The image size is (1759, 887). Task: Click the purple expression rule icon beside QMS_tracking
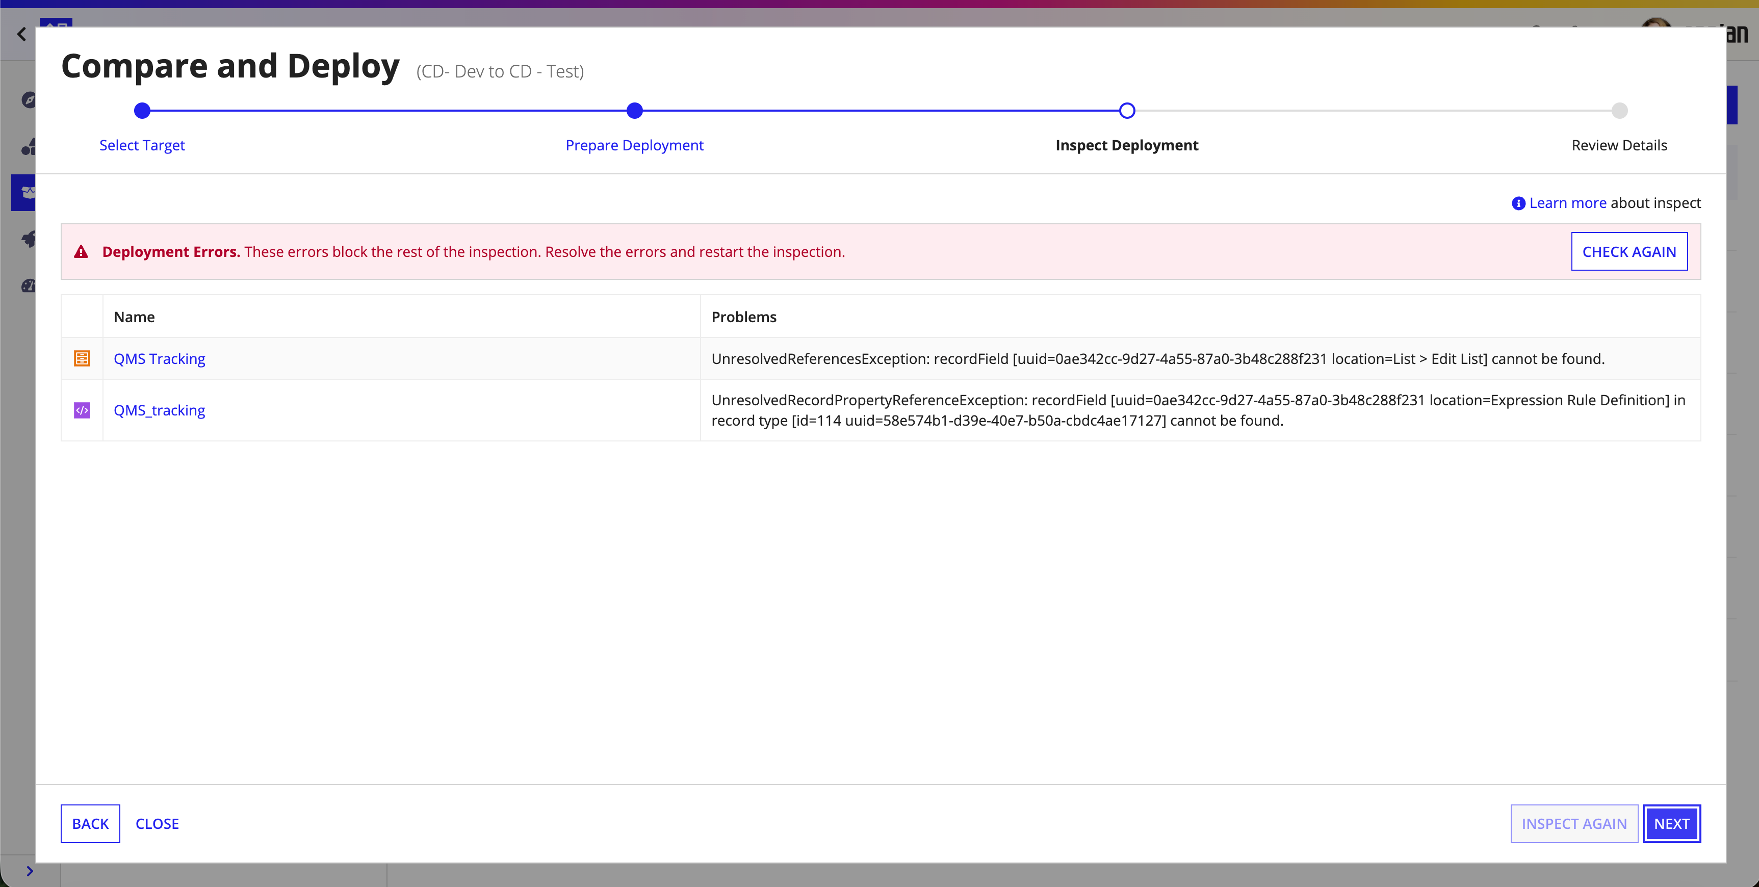click(82, 410)
